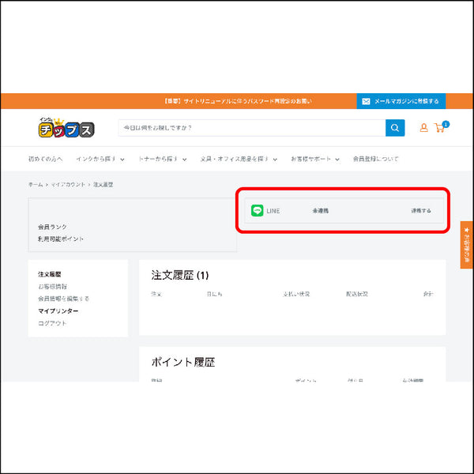The width and height of the screenshot is (474, 474).
Task: Open the account user icon
Action: coord(423,128)
